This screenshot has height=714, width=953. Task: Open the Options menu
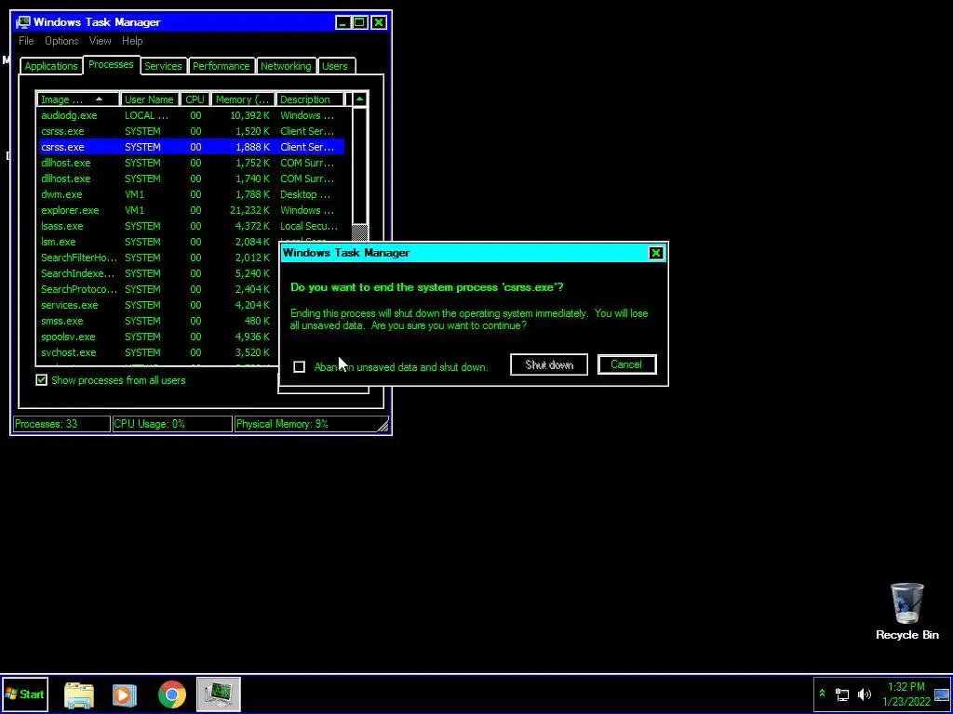[61, 41]
